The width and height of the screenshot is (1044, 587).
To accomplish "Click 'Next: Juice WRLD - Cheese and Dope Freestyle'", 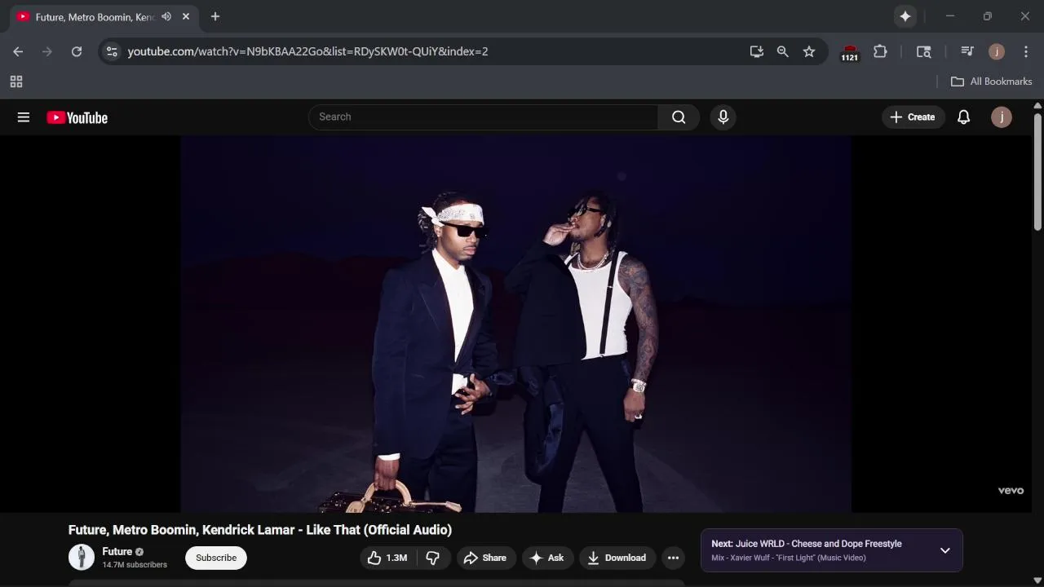I will [x=807, y=544].
